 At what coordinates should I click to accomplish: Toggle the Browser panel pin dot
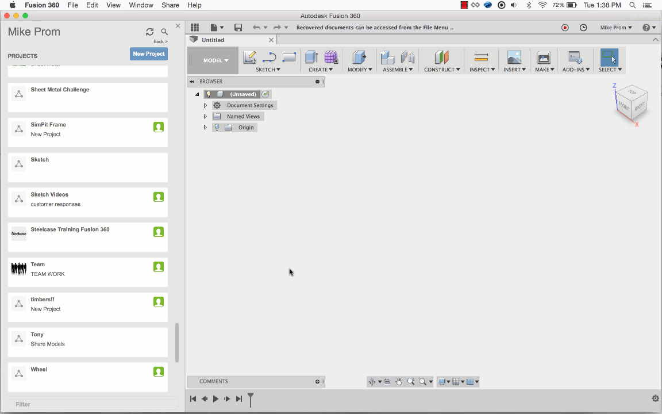tap(317, 82)
